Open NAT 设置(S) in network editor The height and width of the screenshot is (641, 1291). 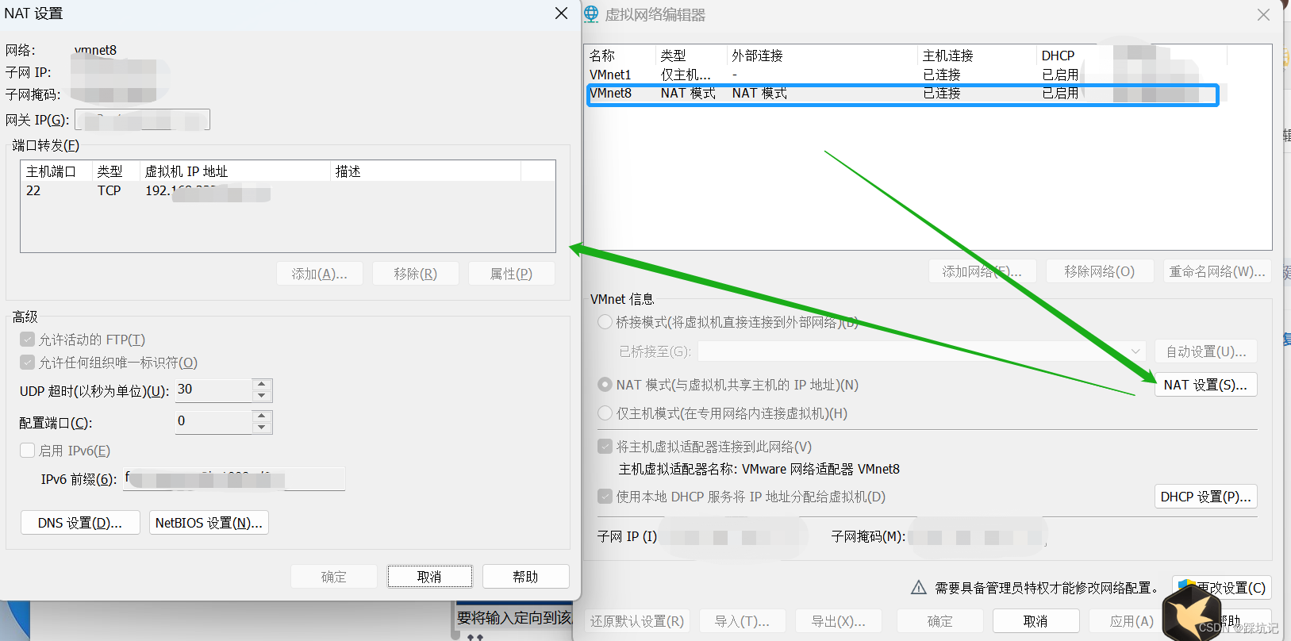(1205, 385)
